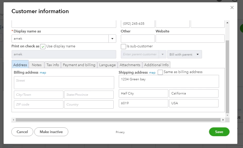Open the Tax info tab
The image size is (243, 148).
click(53, 65)
